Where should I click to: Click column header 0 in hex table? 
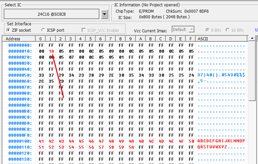41,39
